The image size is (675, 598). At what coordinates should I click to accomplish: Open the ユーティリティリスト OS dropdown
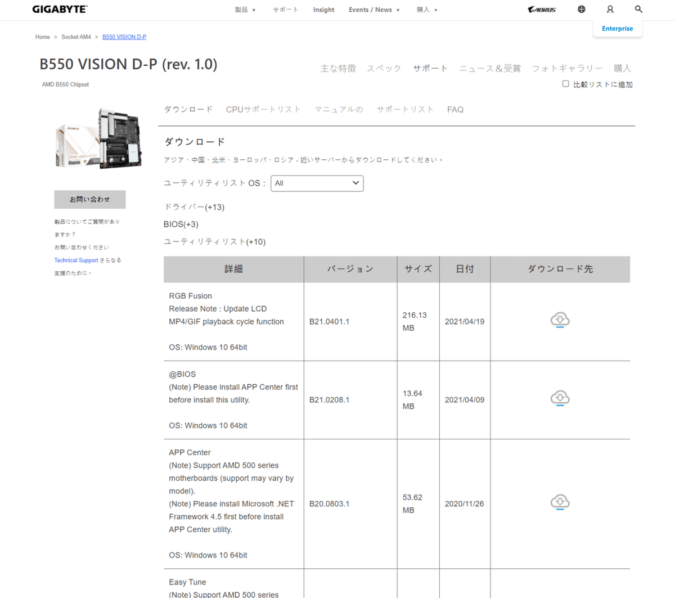coord(317,183)
